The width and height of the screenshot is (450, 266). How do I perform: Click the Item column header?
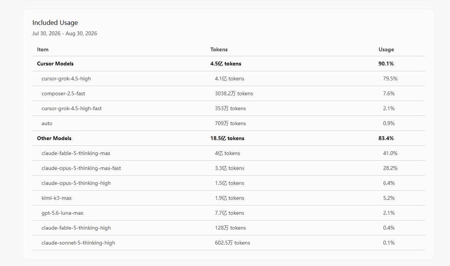coord(43,50)
